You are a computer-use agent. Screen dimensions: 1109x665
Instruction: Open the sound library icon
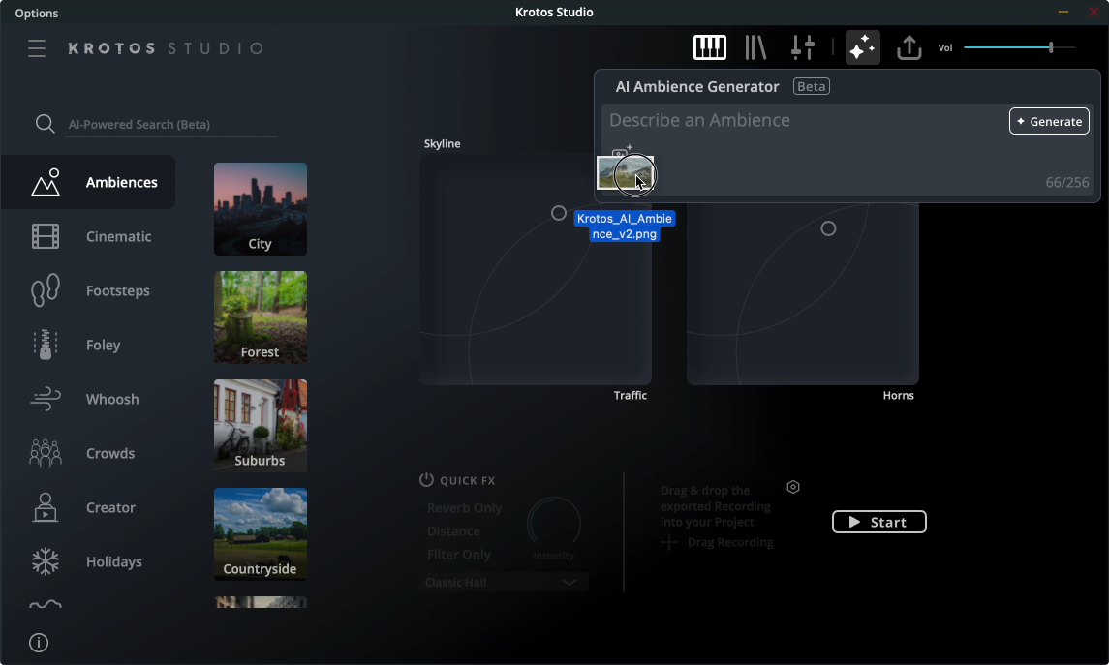point(755,47)
